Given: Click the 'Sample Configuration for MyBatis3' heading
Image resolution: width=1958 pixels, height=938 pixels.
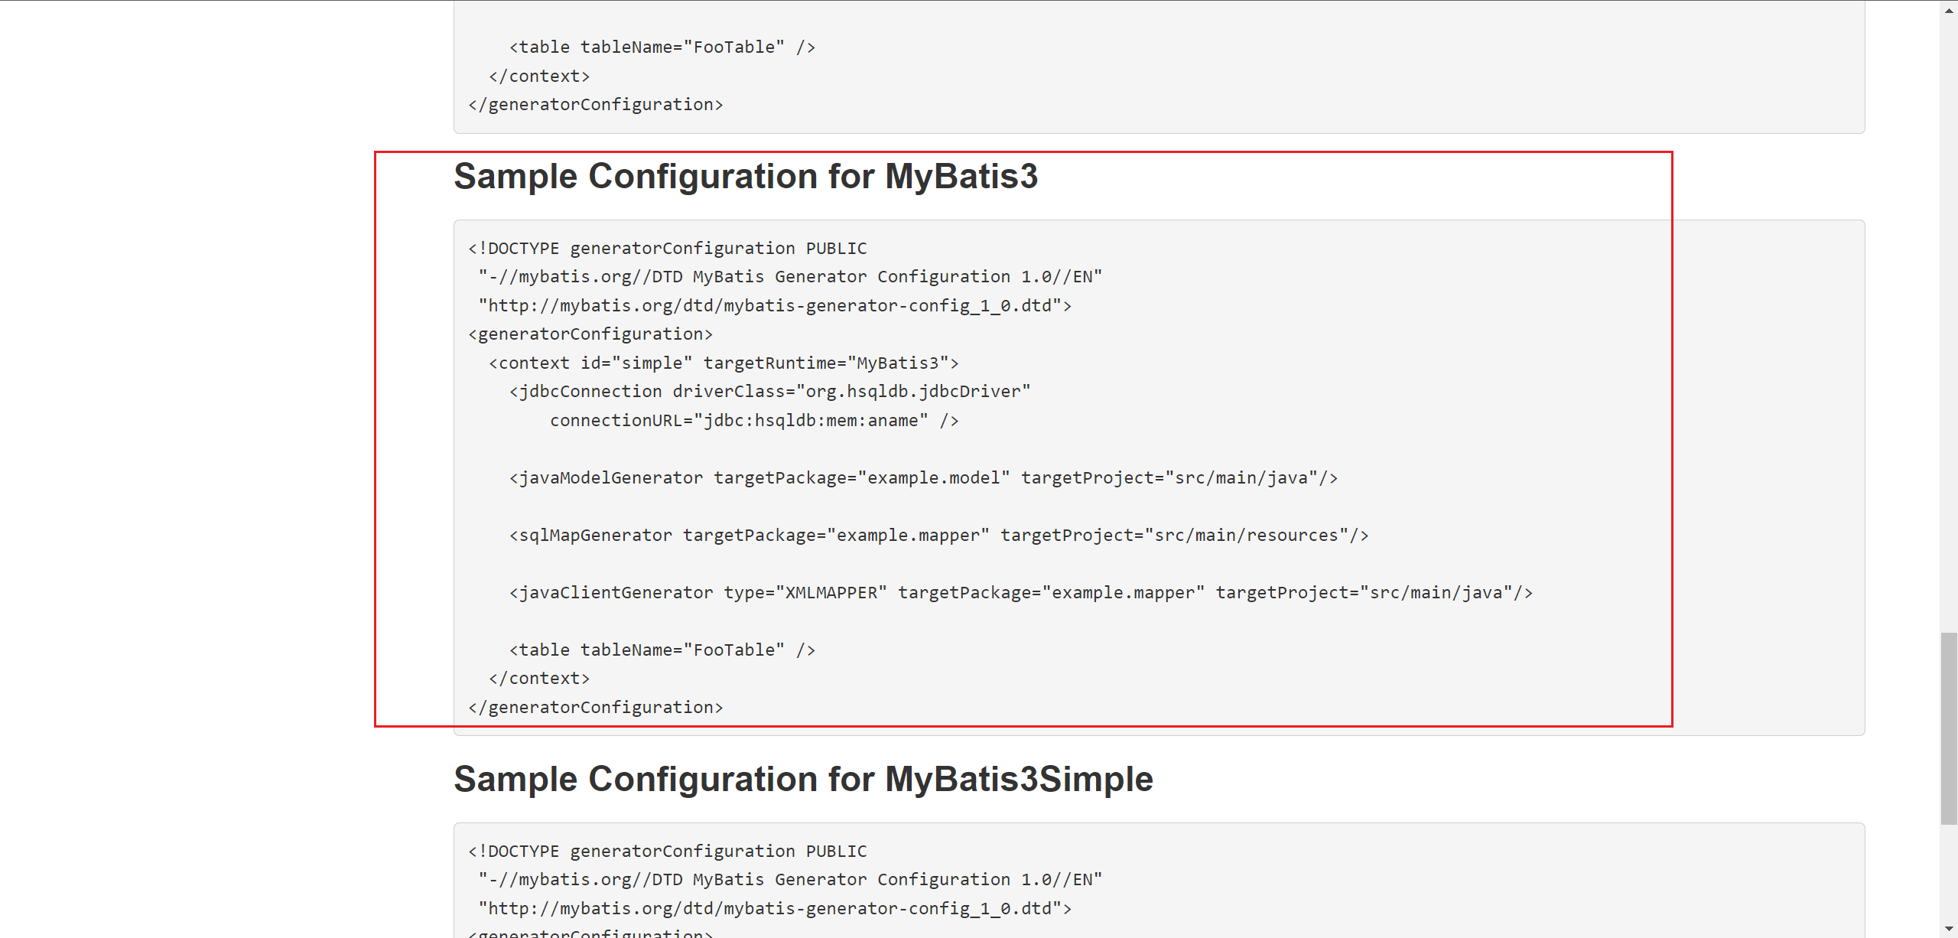Looking at the screenshot, I should (746, 176).
